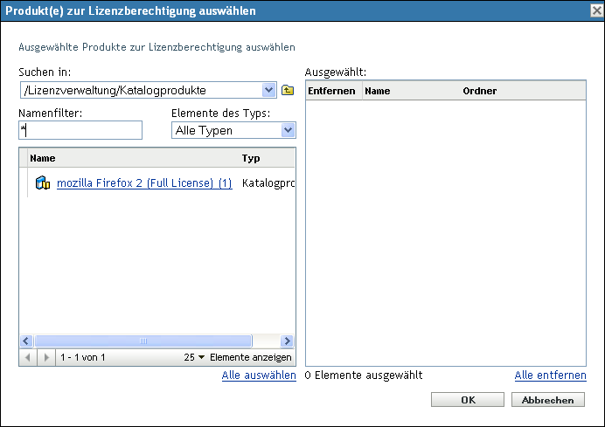
Task: Click the folder-up icon next to Suchen in
Action: (x=287, y=90)
